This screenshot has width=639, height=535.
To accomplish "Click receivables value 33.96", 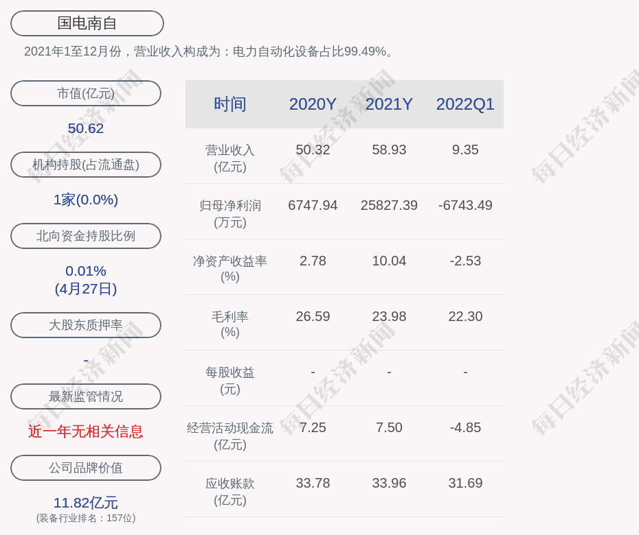I will tap(389, 484).
